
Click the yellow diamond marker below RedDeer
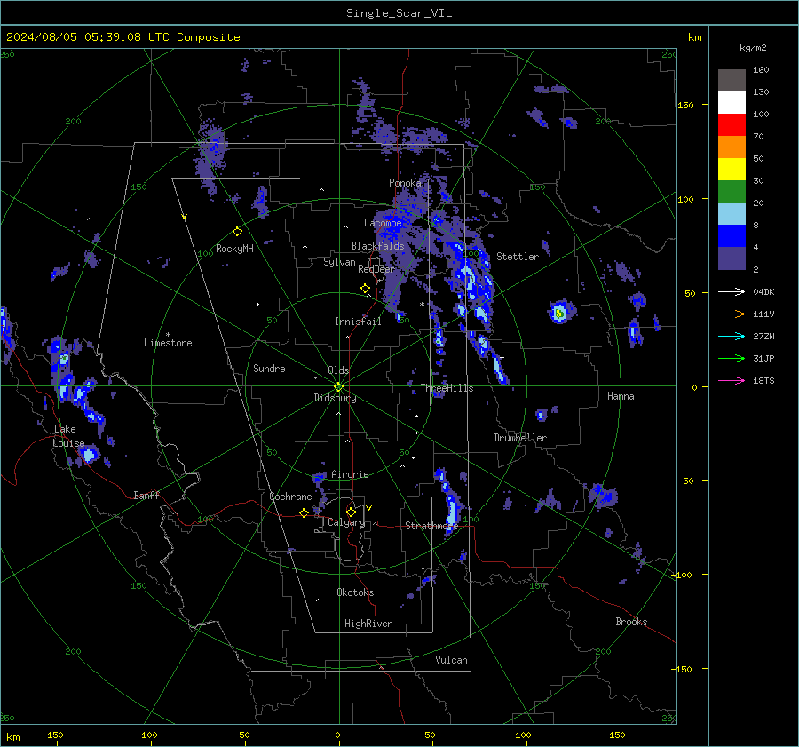pyautogui.click(x=365, y=289)
